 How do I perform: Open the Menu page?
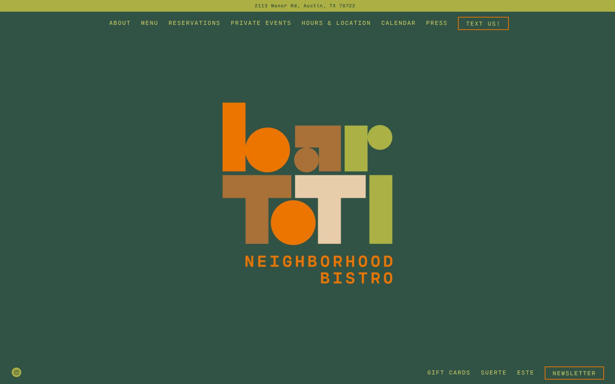(149, 23)
